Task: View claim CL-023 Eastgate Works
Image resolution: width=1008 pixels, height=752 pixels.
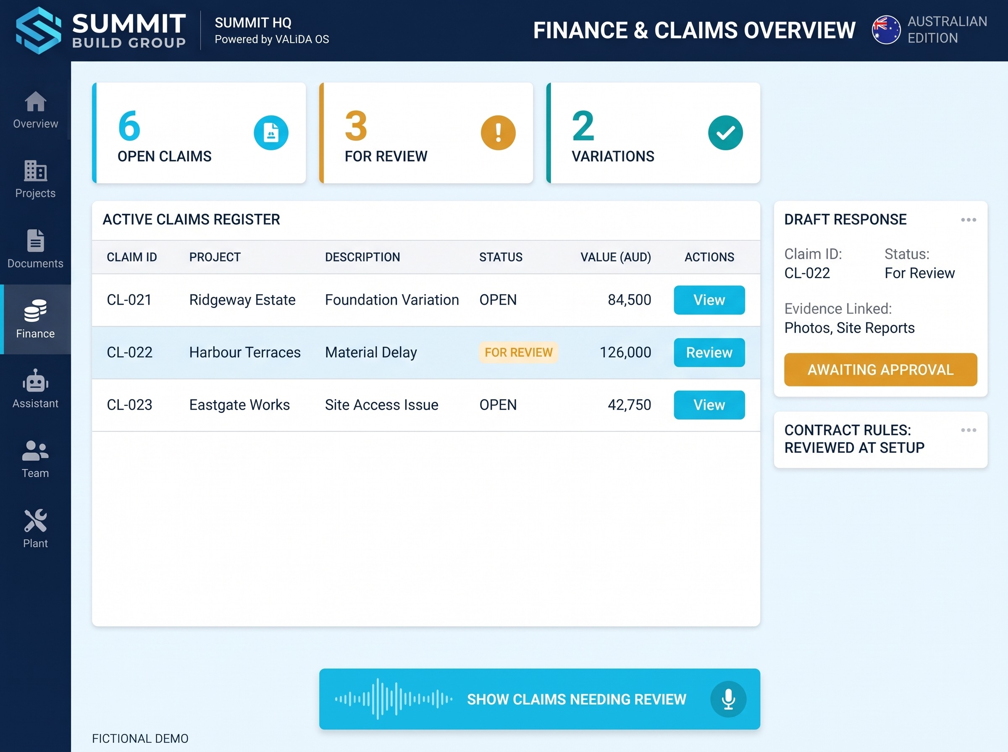Action: coord(709,405)
